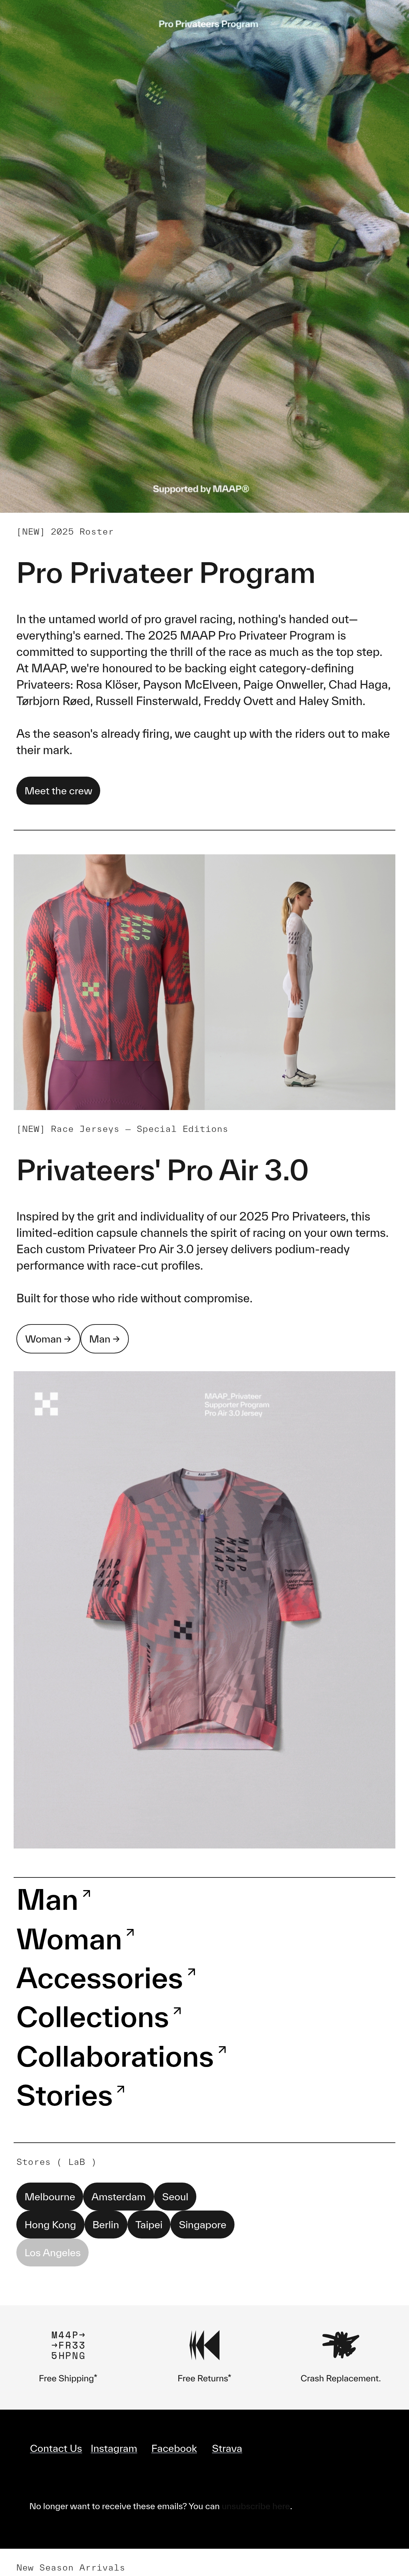This screenshot has width=409, height=2576.
Task: Select the Amsterdam store pill
Action: coord(118,2197)
